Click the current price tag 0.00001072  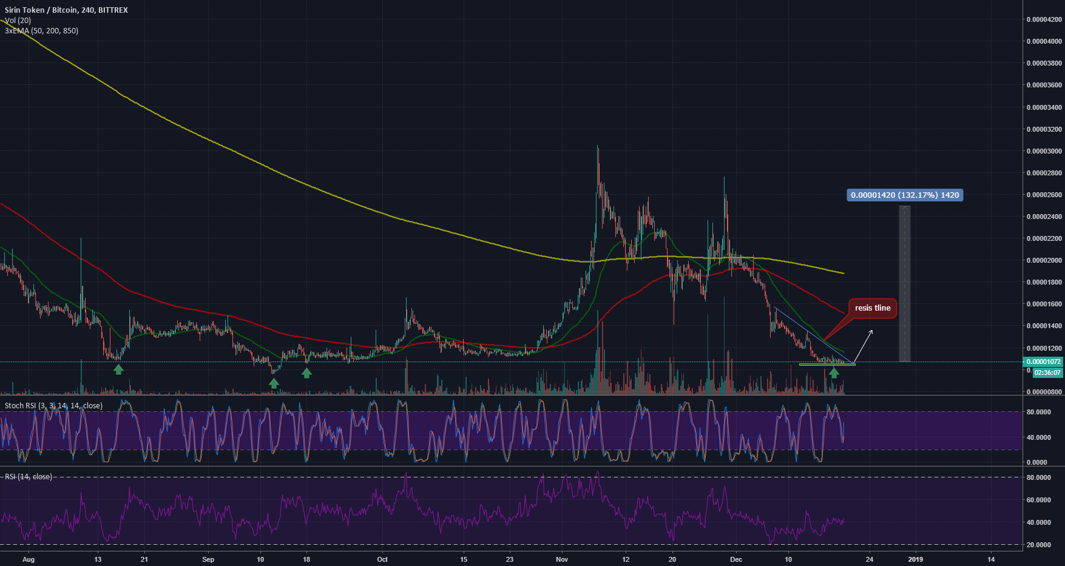point(1044,362)
